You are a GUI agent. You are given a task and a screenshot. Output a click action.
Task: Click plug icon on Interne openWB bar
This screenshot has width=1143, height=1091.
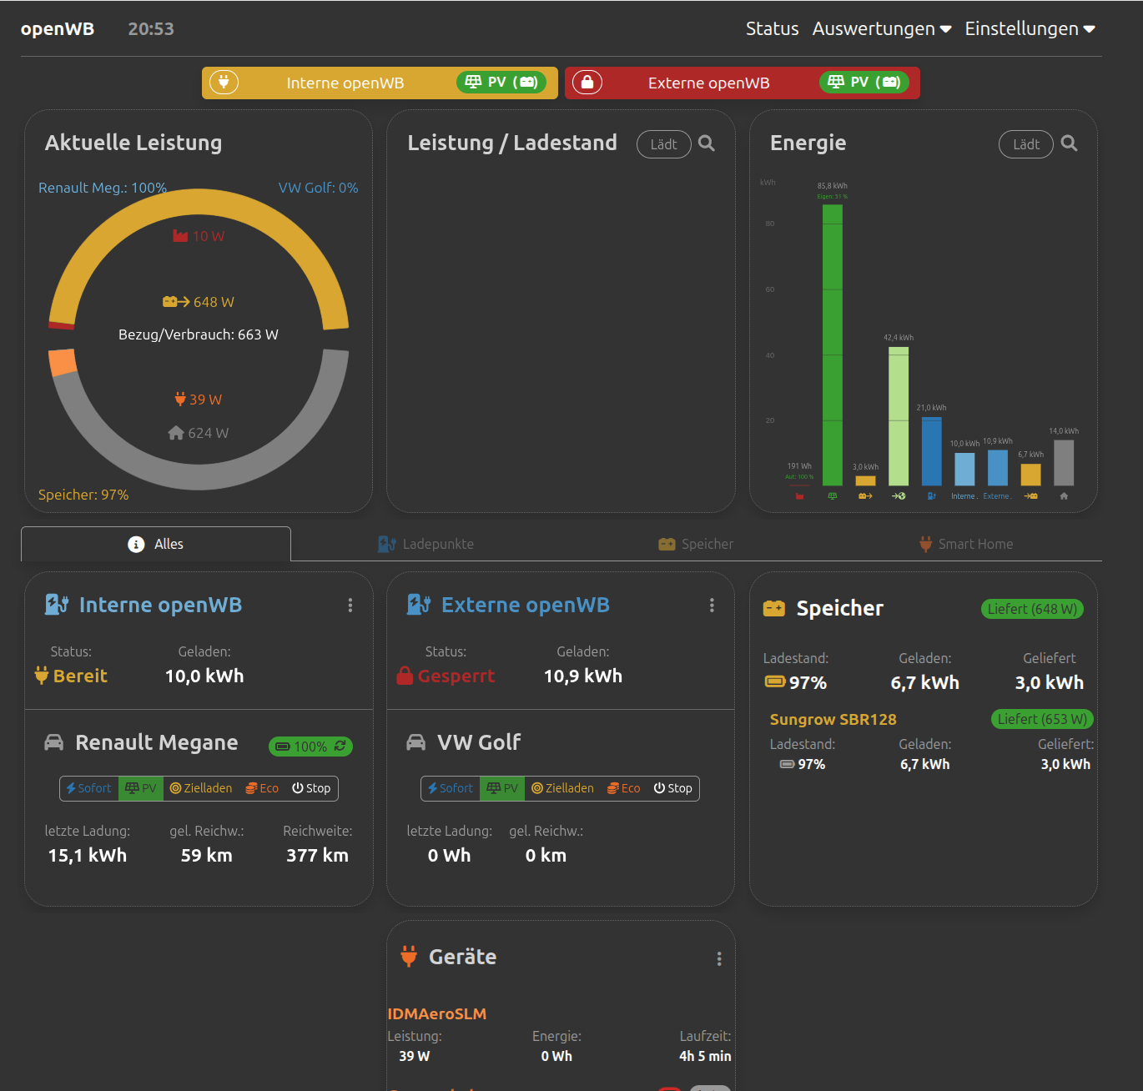tap(224, 83)
